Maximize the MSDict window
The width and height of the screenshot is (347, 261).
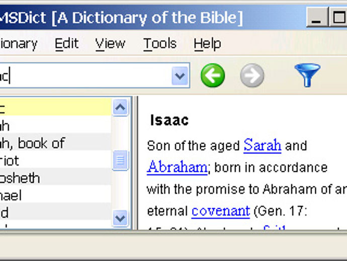(338, 17)
